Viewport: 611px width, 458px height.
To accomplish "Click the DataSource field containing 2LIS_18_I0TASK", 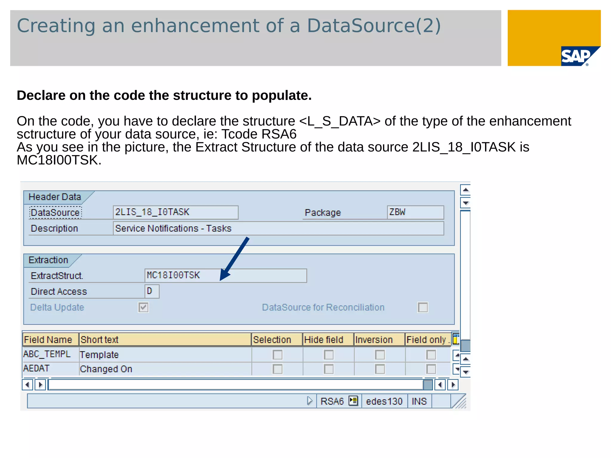I will coord(176,212).
